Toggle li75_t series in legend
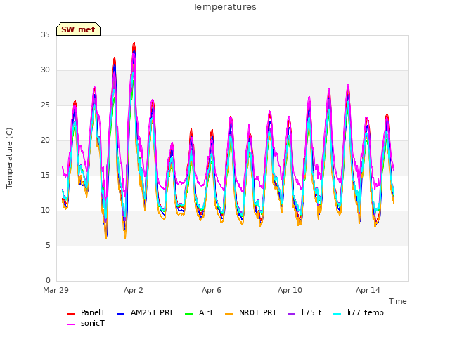Screen dimensions: 450x337 pyautogui.click(x=304, y=312)
